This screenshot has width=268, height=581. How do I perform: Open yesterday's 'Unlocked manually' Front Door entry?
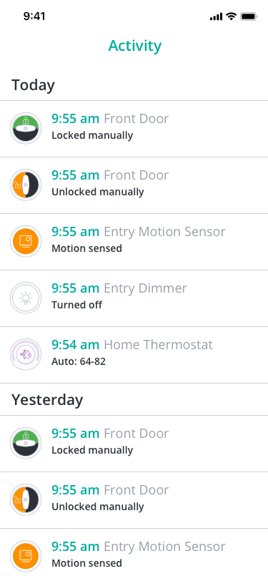coord(134,500)
